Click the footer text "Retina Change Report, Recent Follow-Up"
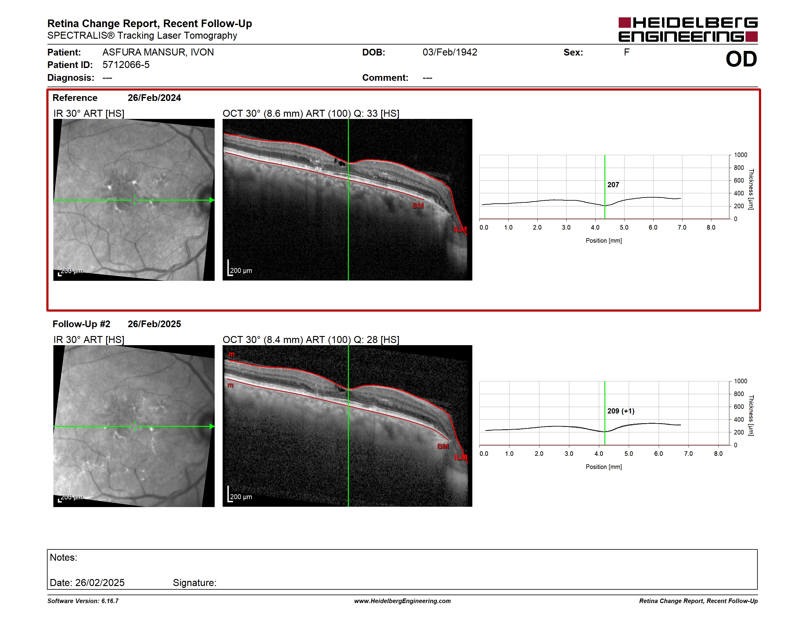This screenshot has height=622, width=805. coord(699,601)
